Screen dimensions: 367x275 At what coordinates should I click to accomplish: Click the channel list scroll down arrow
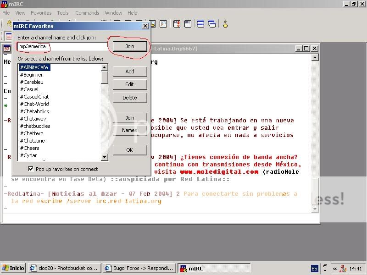[x=105, y=157]
